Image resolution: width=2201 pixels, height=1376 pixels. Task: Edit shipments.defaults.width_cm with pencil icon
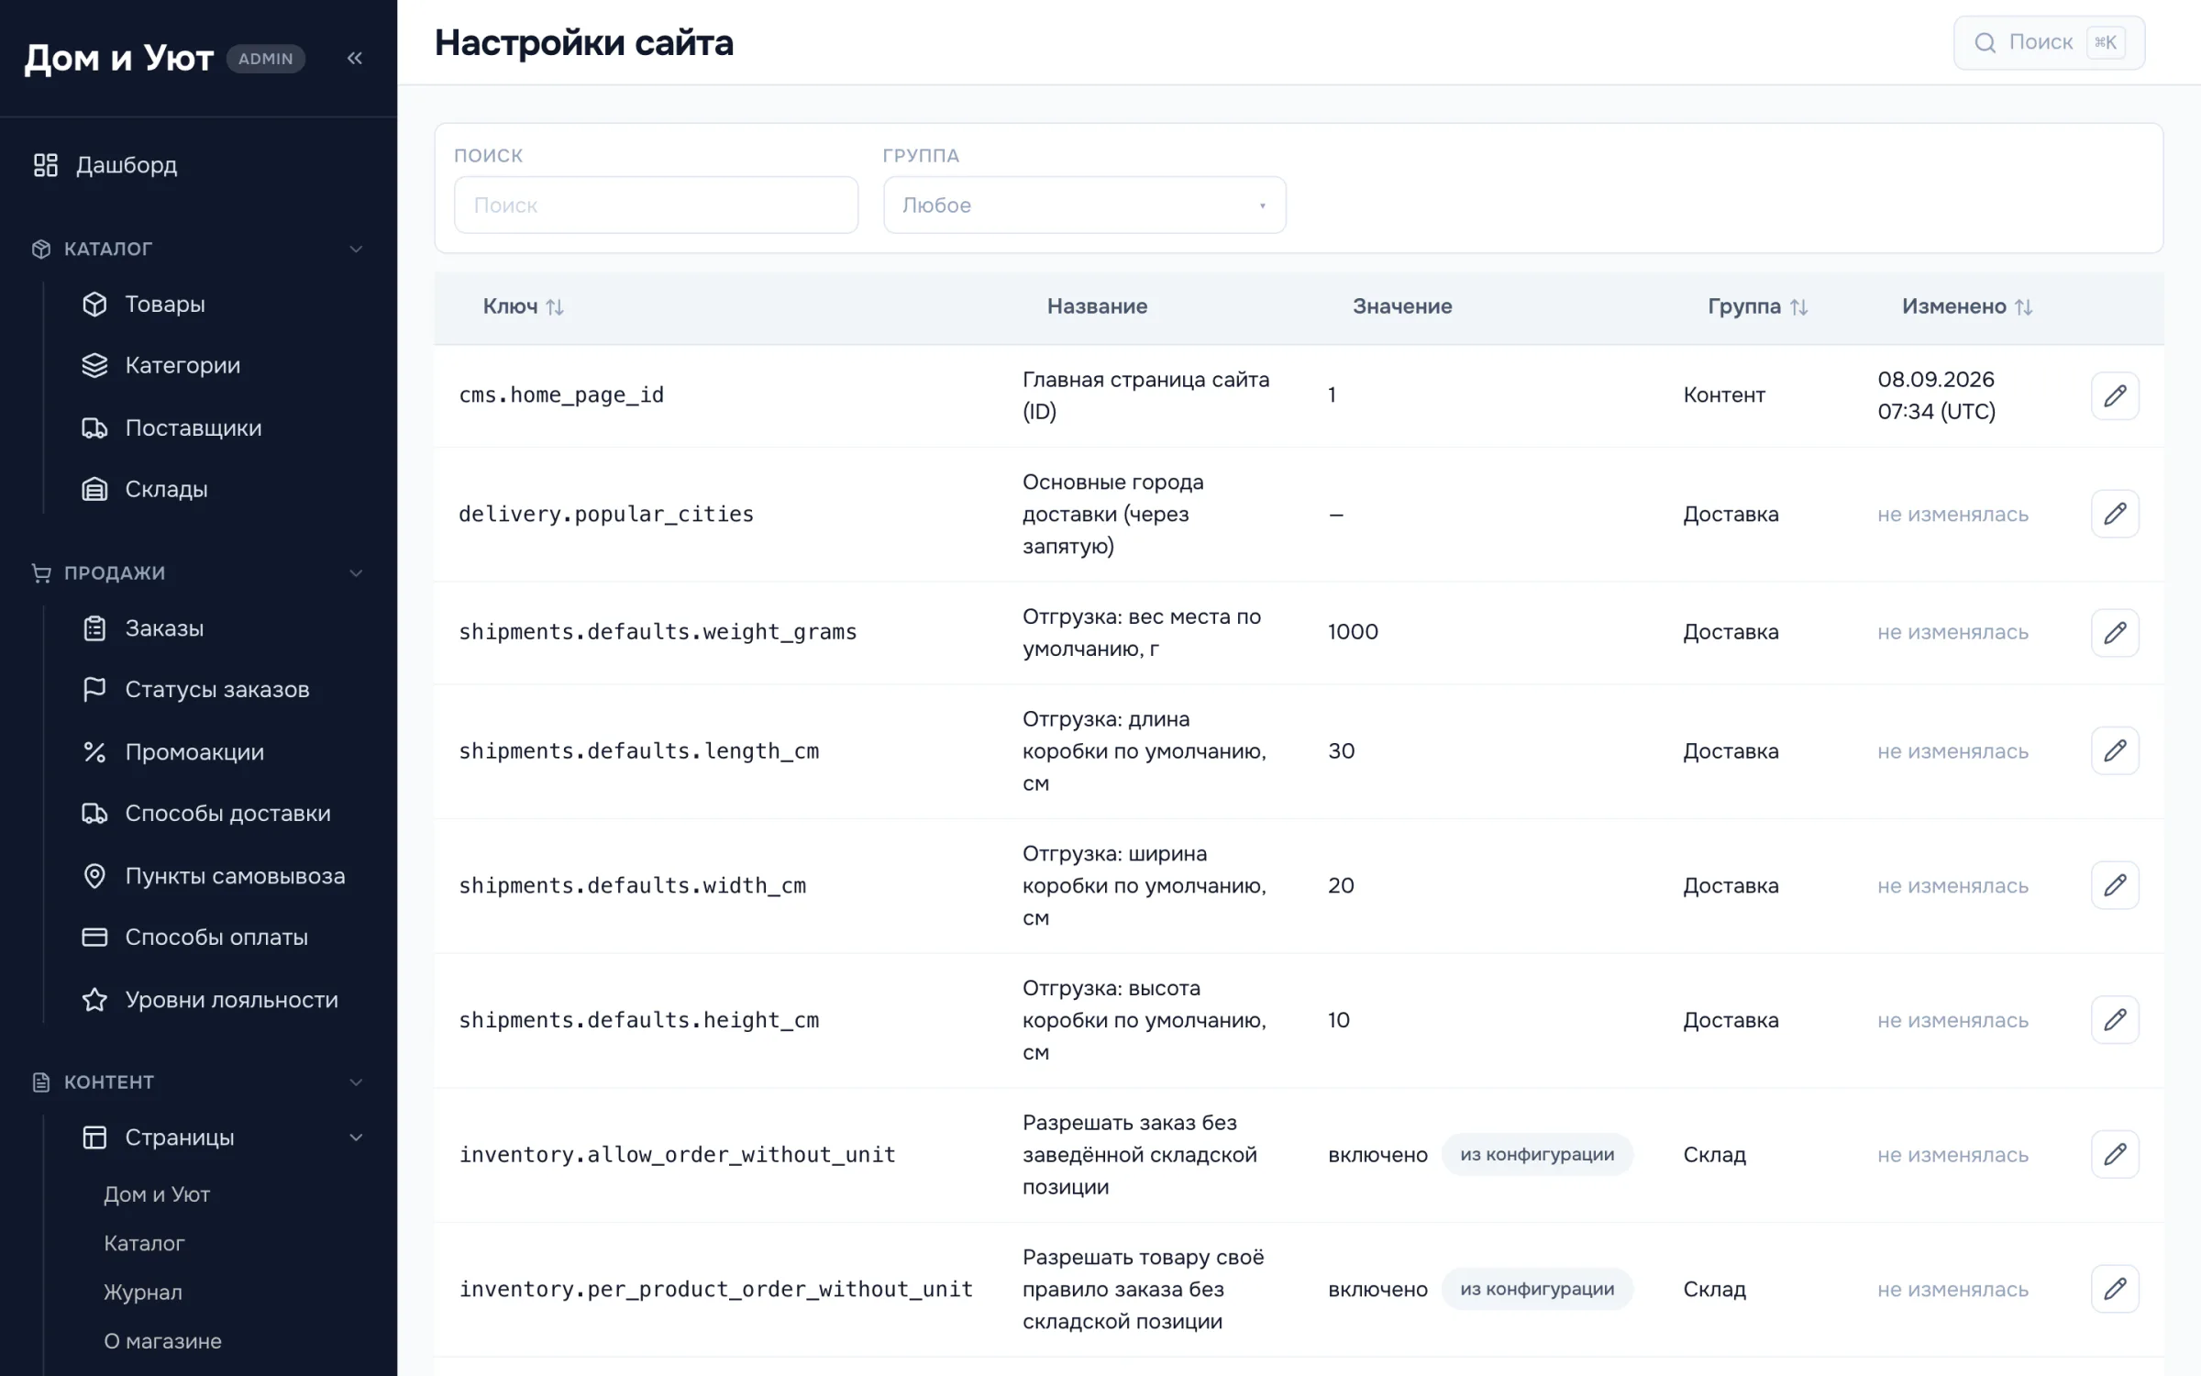[2115, 885]
